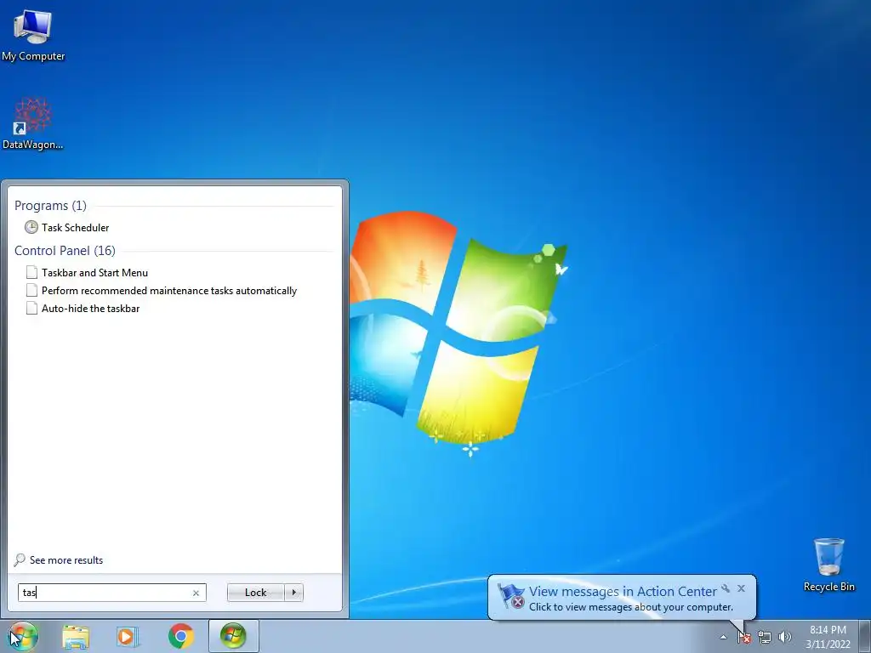This screenshot has width=871, height=653.
Task: Open the My Computer desktop icon
Action: click(33, 36)
